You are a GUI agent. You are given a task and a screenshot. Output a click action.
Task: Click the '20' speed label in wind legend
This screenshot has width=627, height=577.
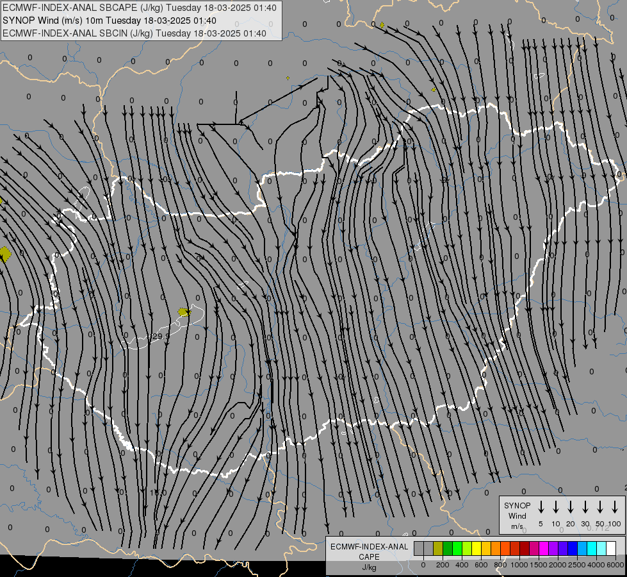click(x=571, y=524)
